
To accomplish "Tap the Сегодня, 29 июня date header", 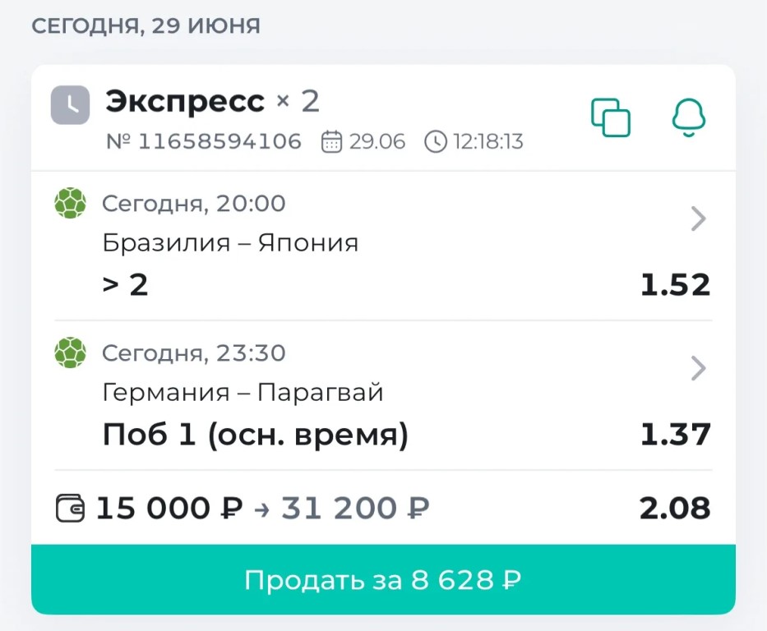I will pos(146,25).
